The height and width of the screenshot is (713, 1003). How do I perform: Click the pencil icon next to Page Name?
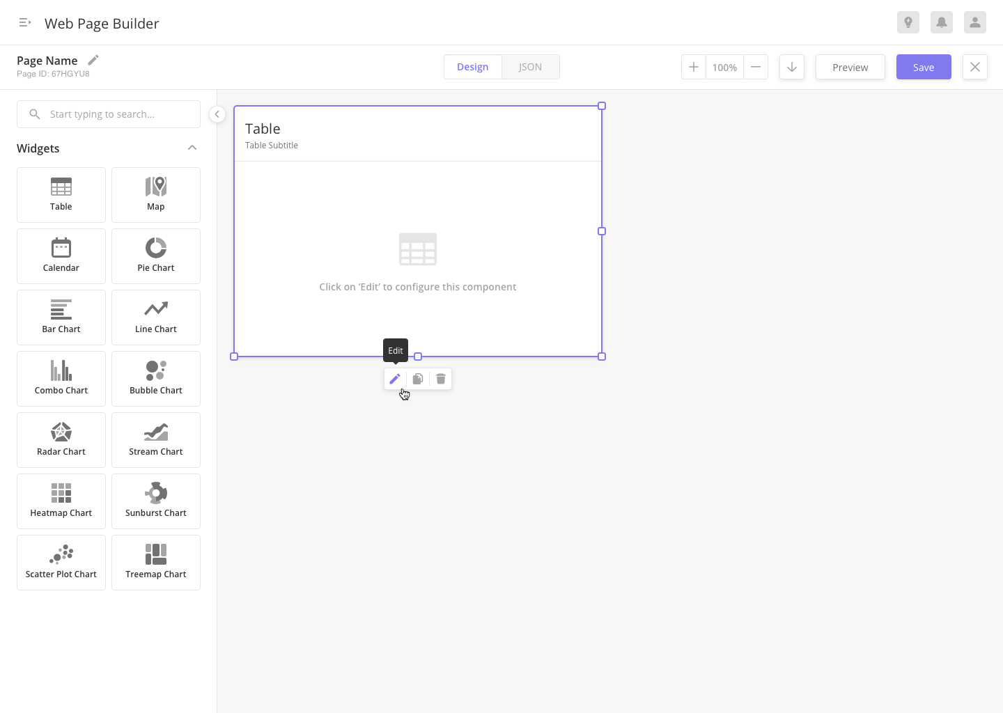click(x=93, y=60)
